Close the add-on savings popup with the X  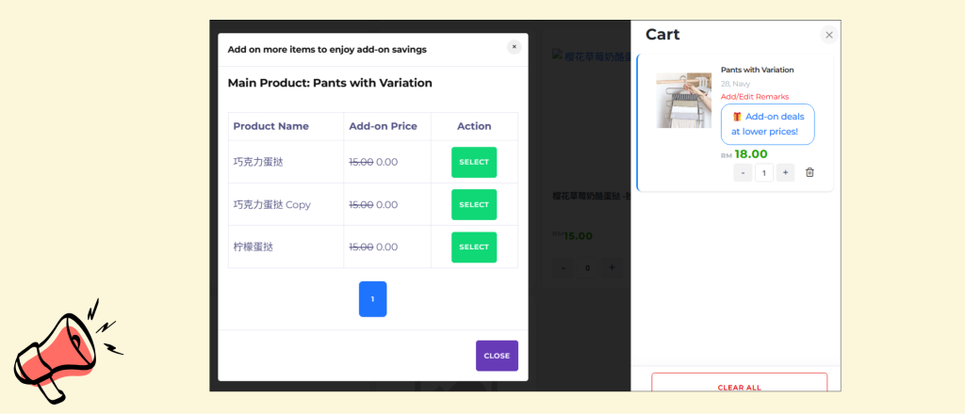[x=514, y=47]
